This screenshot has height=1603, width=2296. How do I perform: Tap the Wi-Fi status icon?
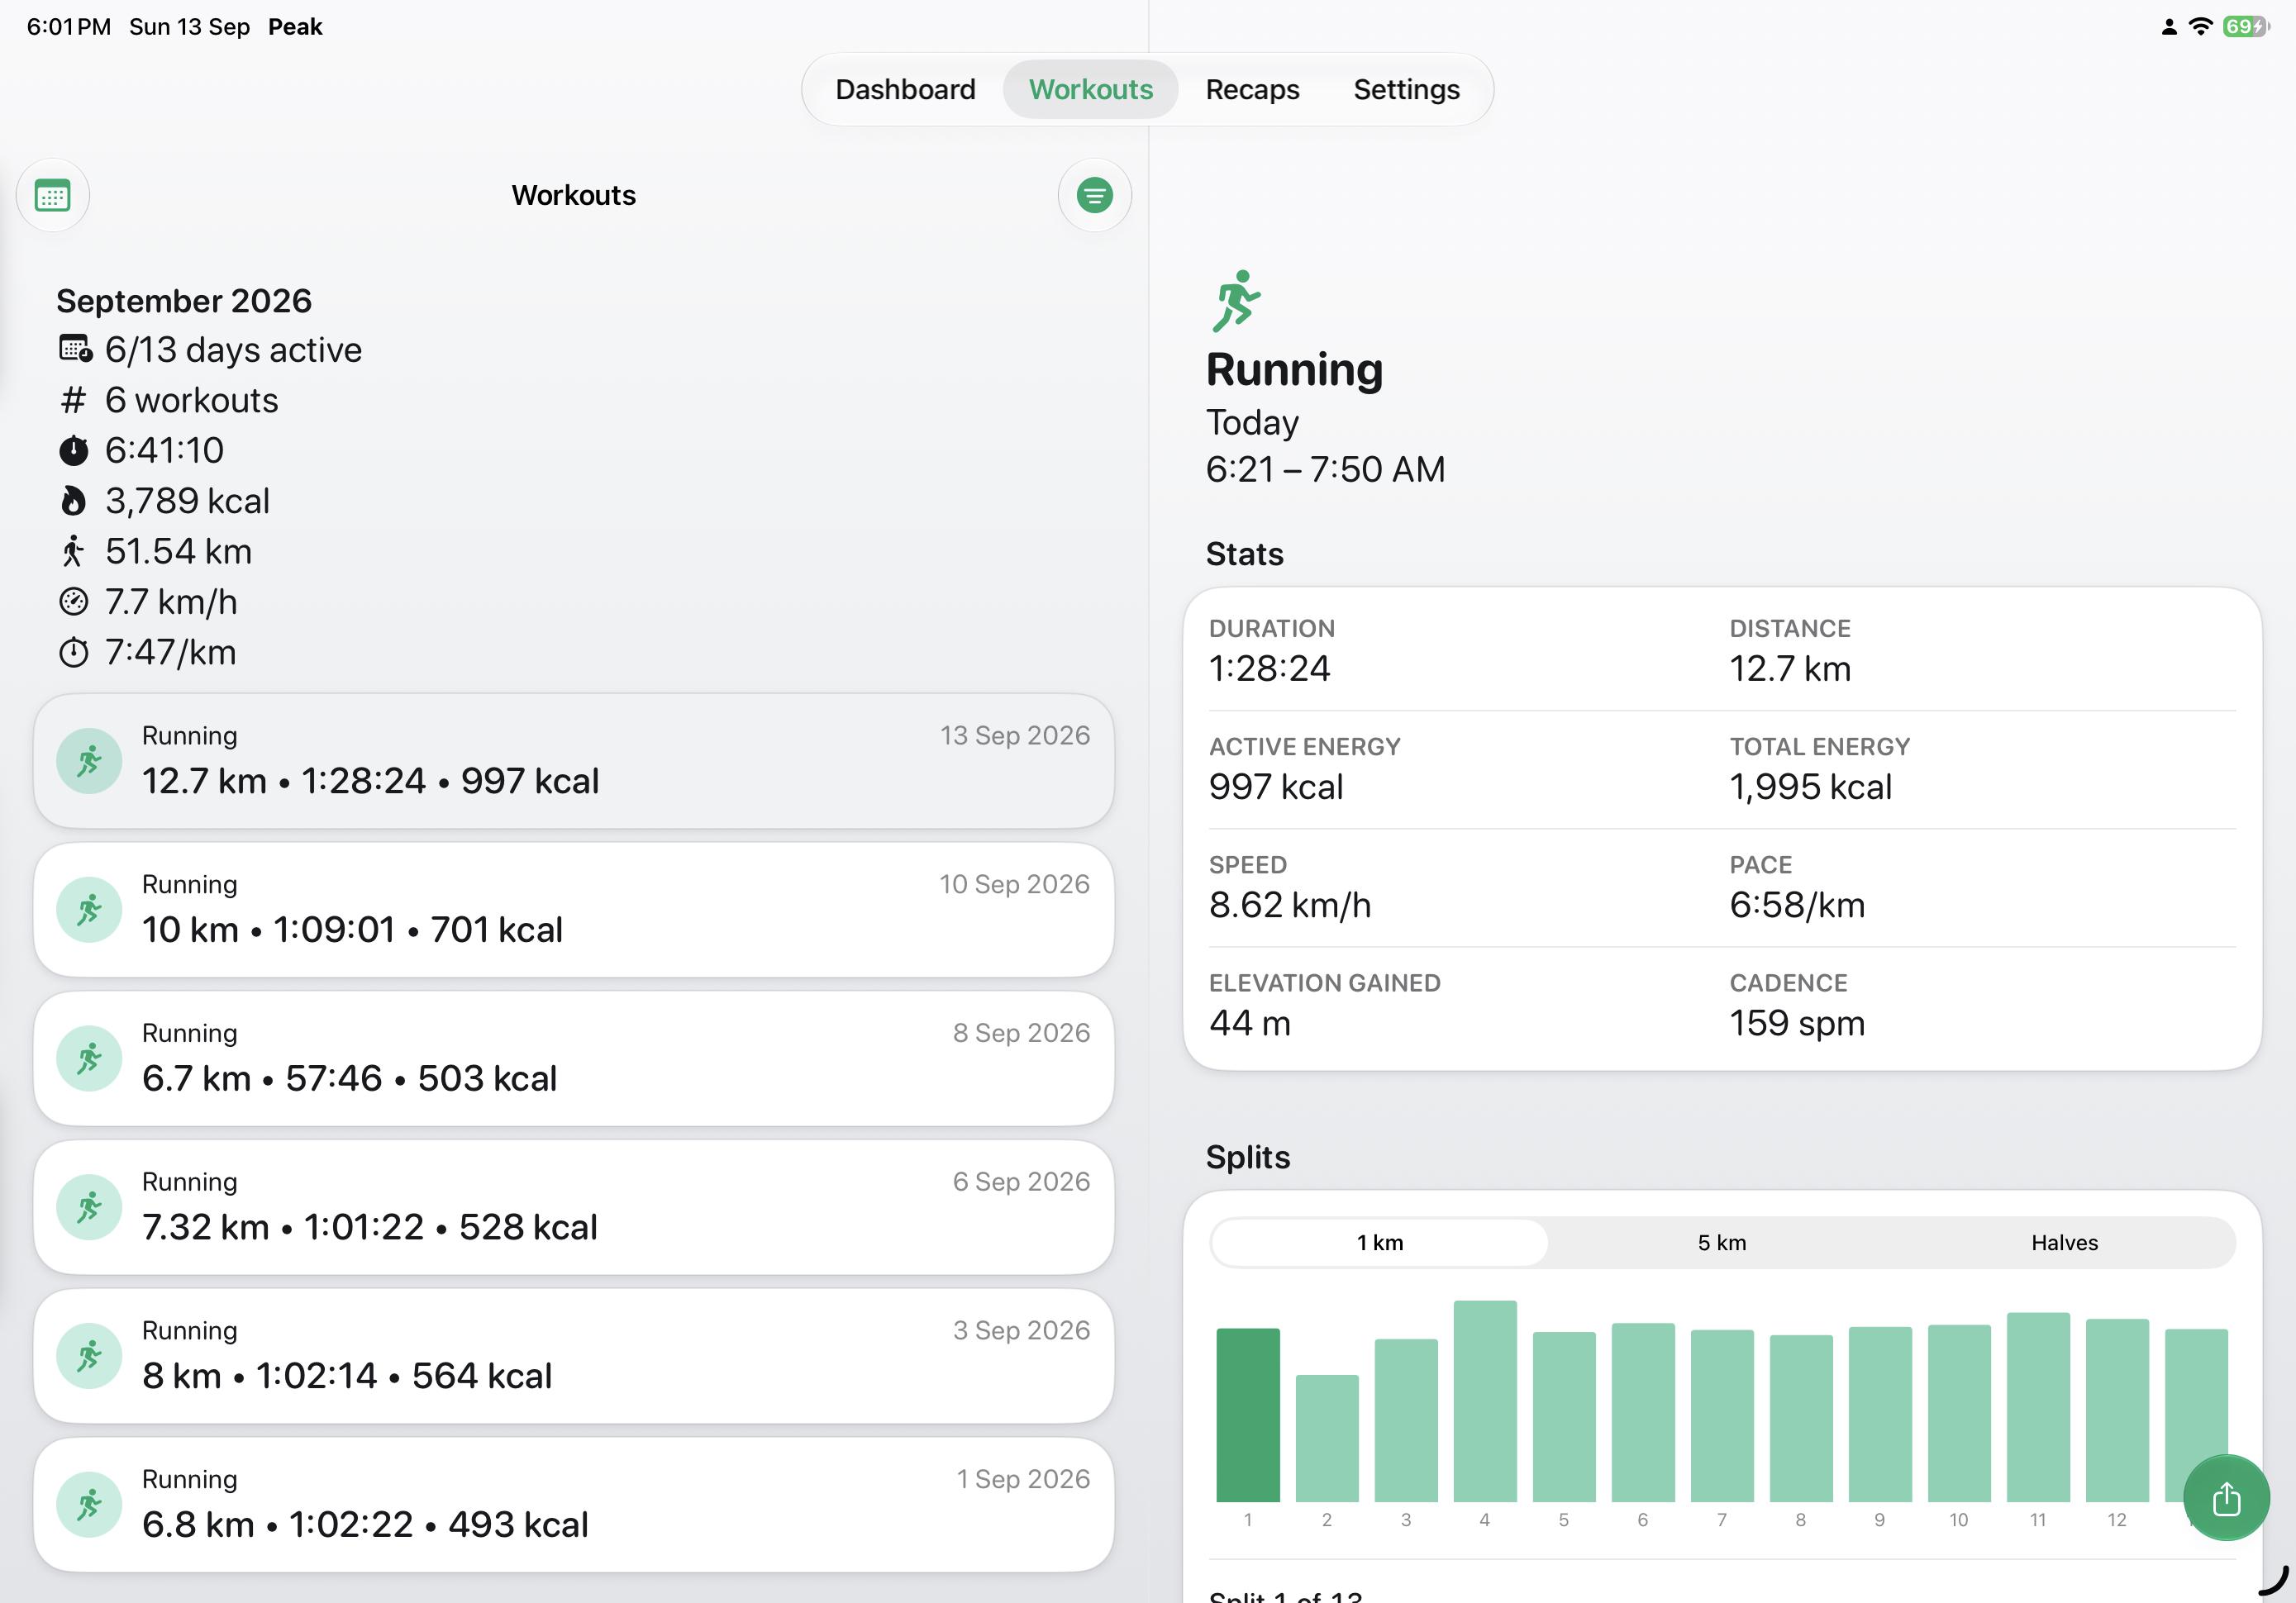[2200, 27]
